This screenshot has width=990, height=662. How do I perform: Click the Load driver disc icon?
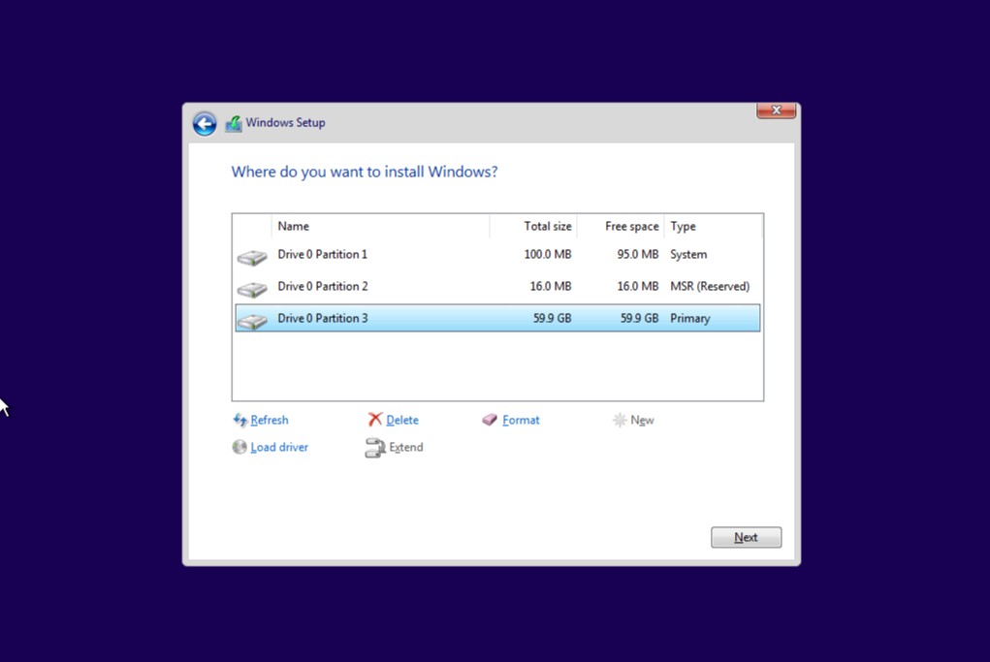pyautogui.click(x=240, y=447)
